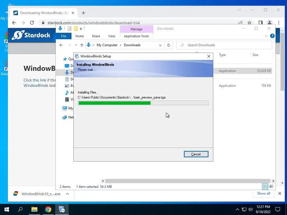Screen dimensions: 287x215
Task: Open Windows taskbar search
Action: click(x=20, y=209)
